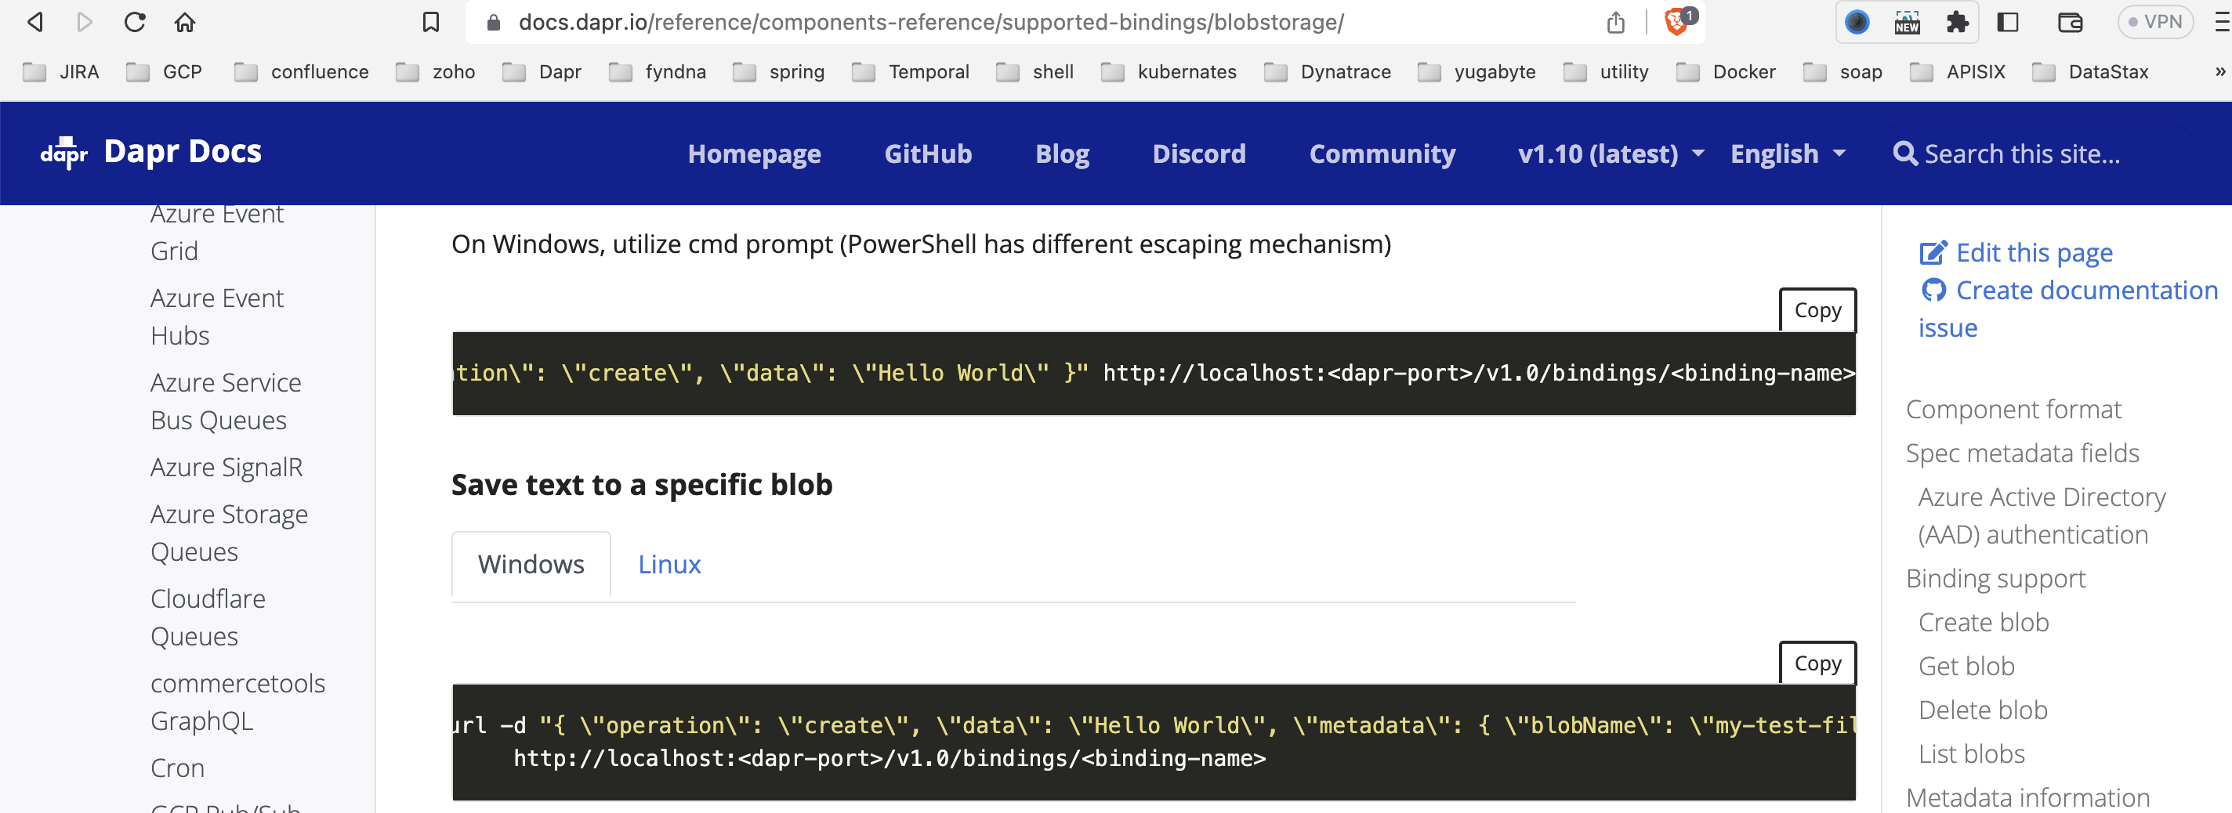Open the Brave screenshot tool marked NEW
Viewport: 2232px width, 813px height.
pyautogui.click(x=1907, y=21)
